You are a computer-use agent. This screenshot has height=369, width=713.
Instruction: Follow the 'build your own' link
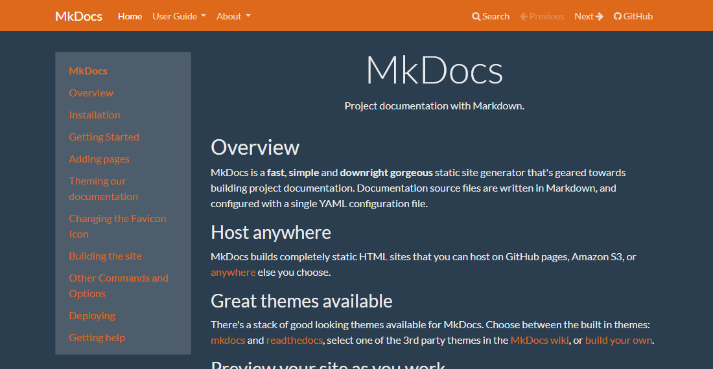tap(618, 341)
